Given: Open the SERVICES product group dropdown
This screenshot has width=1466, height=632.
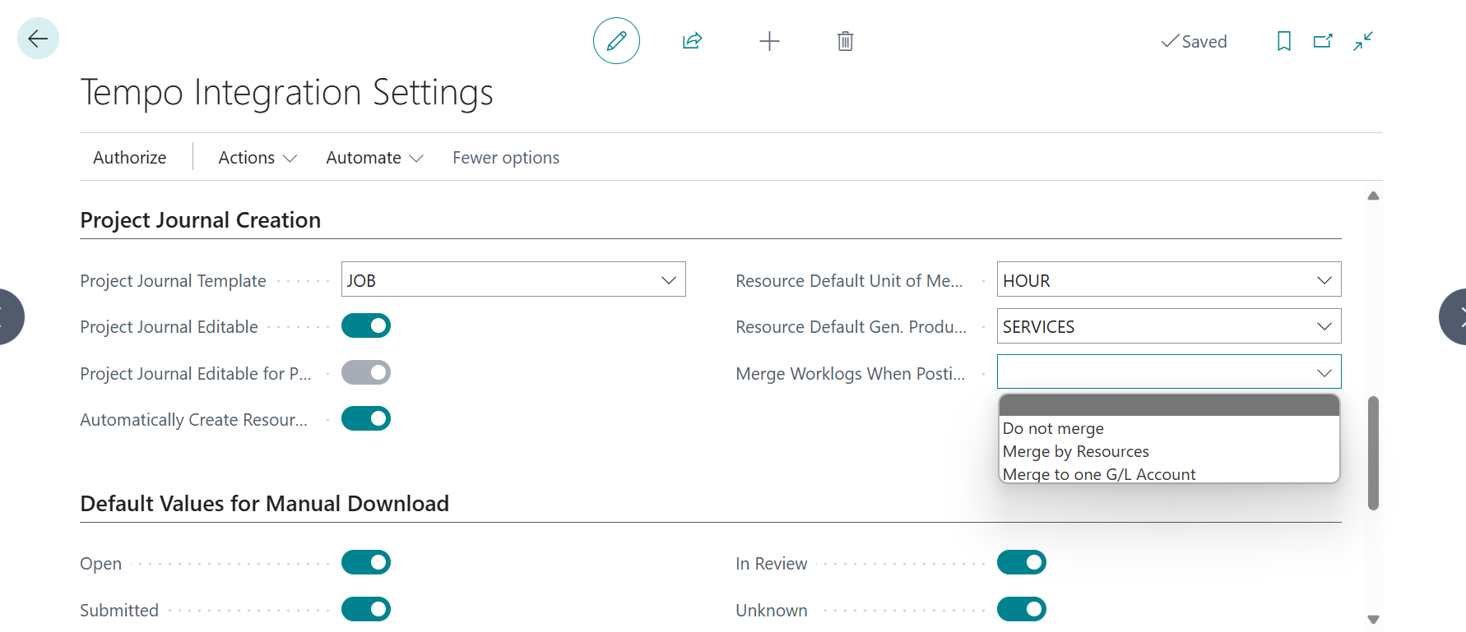Looking at the screenshot, I should click(x=1324, y=326).
